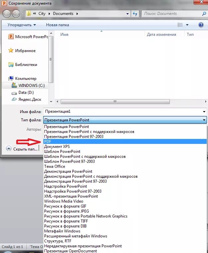Select Рисунок в формате Portable Network Graphics
Screen dimensions: 208x253
coord(125,216)
